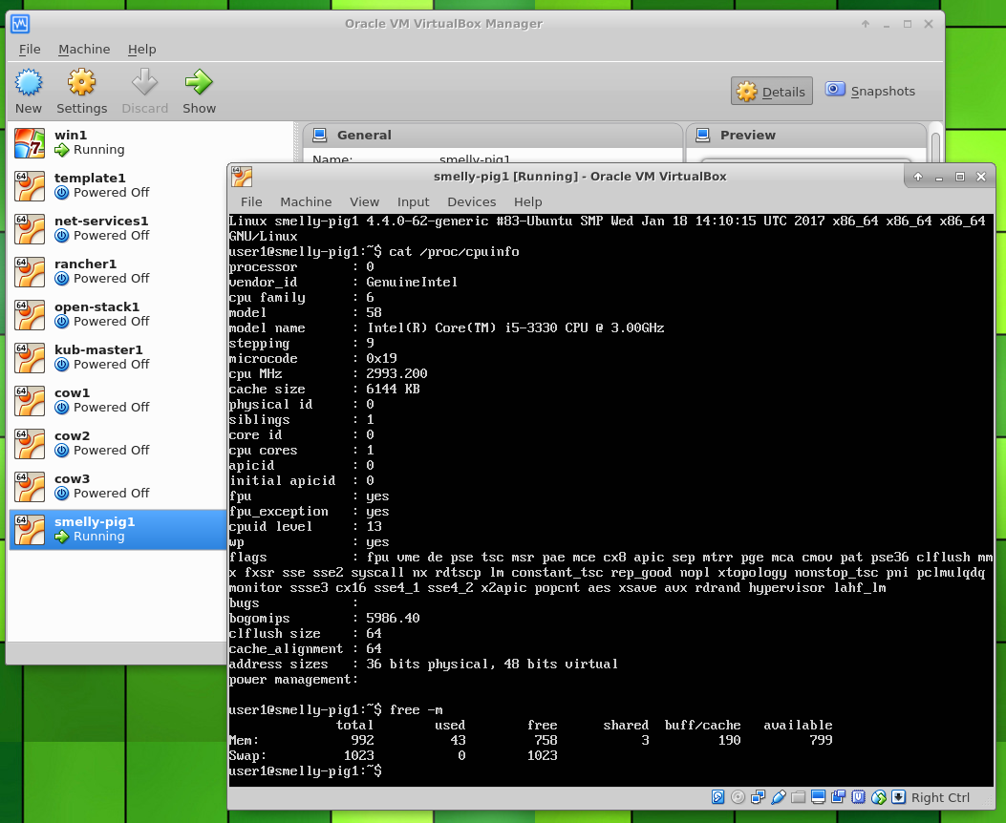Click the win1 Windows 7 OS icon
Screen dimensions: 1006x823
(30, 143)
